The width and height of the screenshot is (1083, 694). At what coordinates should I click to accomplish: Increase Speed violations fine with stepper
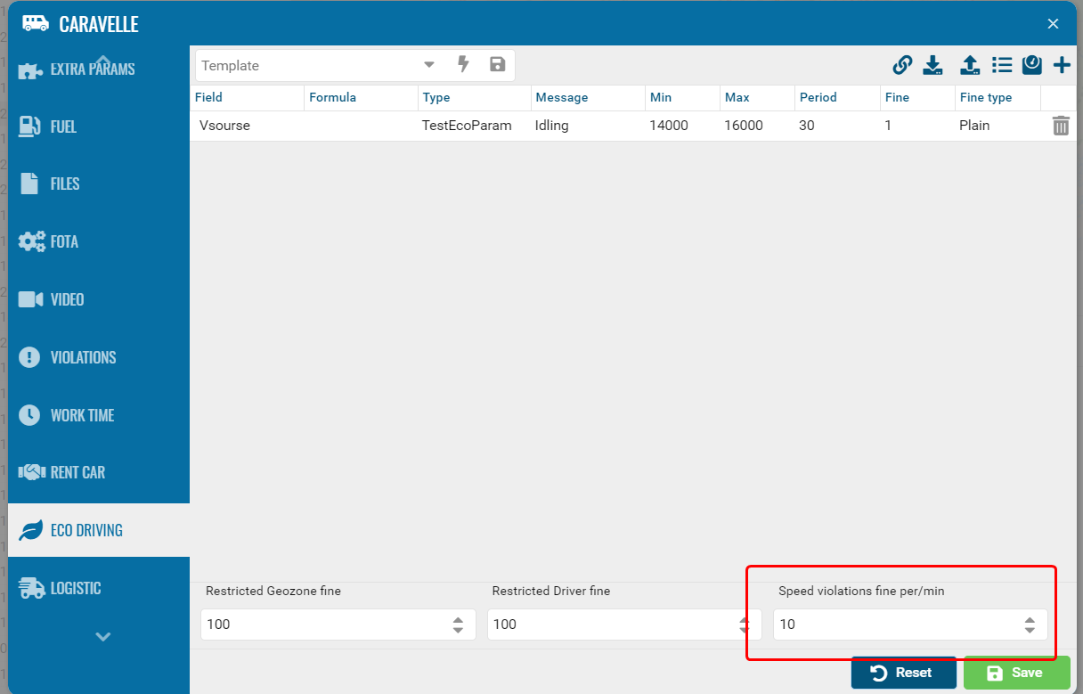[x=1030, y=619]
